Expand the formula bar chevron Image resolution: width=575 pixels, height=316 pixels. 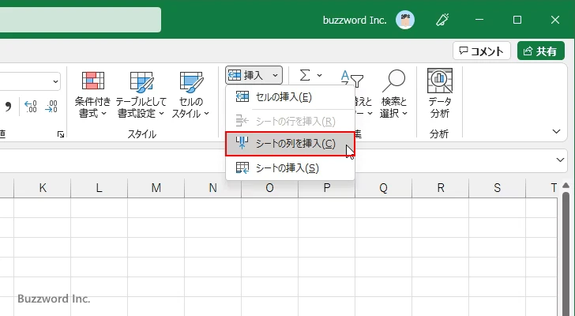560,160
